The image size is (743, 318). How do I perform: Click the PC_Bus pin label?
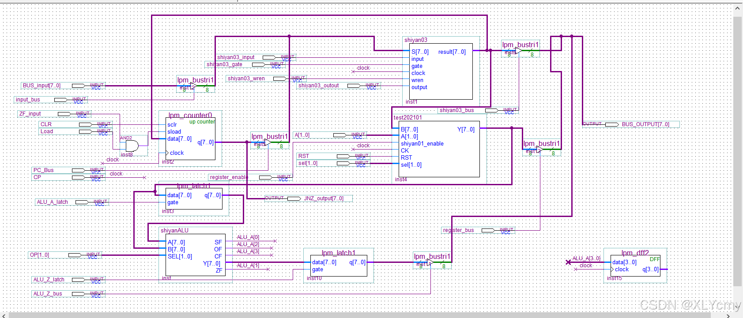point(43,170)
